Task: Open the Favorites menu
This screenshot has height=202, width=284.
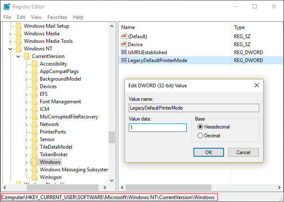Action: [57, 17]
